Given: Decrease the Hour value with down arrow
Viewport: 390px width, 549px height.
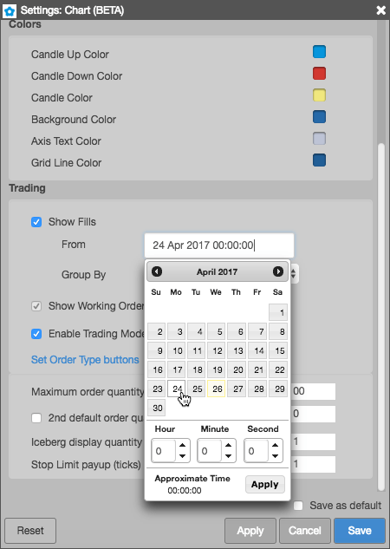Looking at the screenshot, I should (182, 456).
